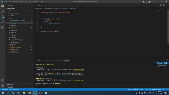
Task: Change Spaces: 4 indentation setting
Action: pos(135,89)
